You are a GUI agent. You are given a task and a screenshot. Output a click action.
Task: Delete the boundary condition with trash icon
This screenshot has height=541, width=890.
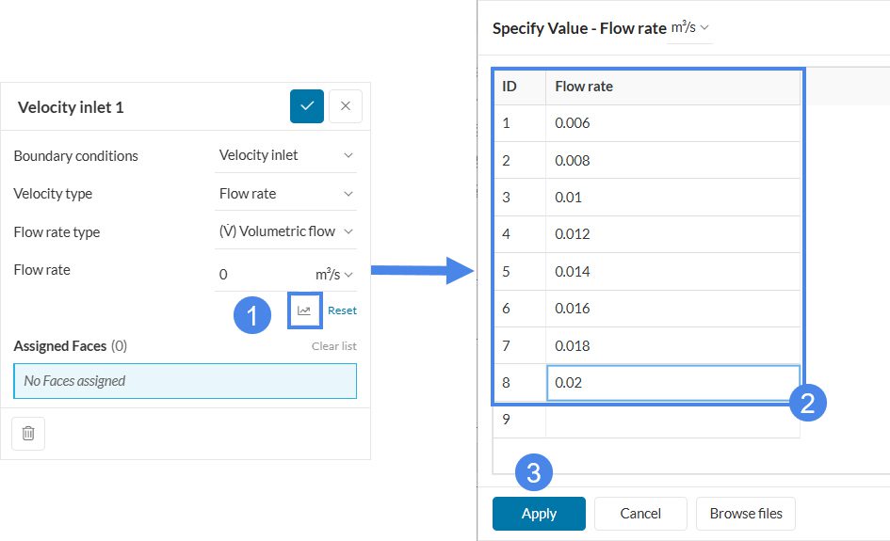(x=28, y=433)
